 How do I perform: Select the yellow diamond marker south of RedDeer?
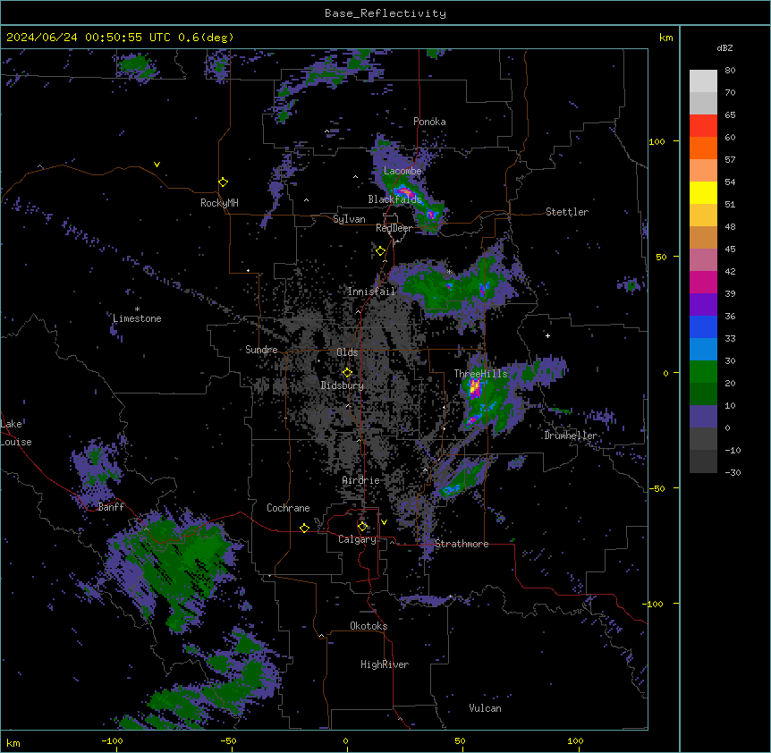pyautogui.click(x=381, y=251)
